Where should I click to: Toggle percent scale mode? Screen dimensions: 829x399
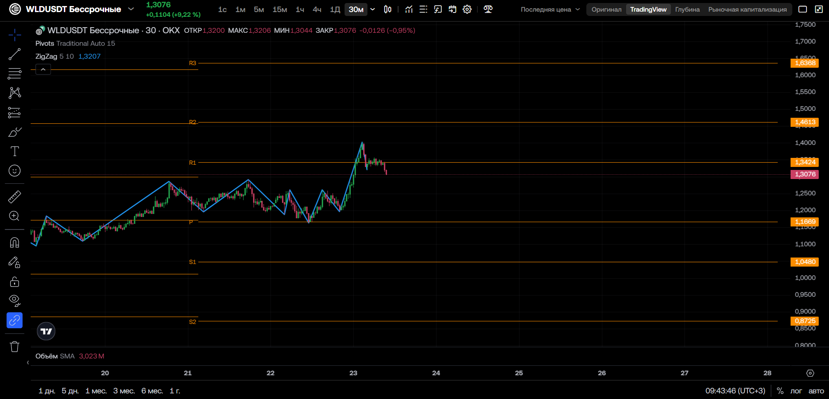tap(780, 391)
